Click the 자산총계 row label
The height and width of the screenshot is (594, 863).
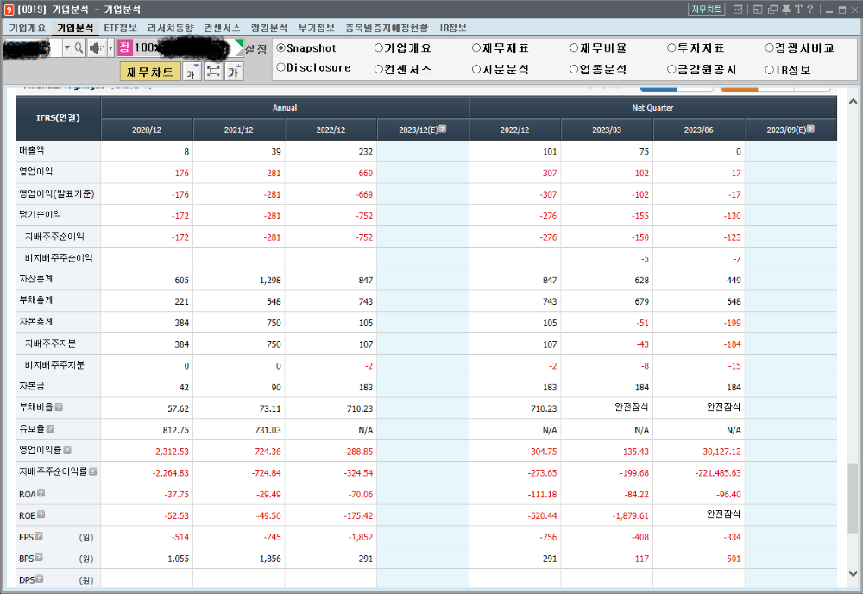pyautogui.click(x=36, y=279)
